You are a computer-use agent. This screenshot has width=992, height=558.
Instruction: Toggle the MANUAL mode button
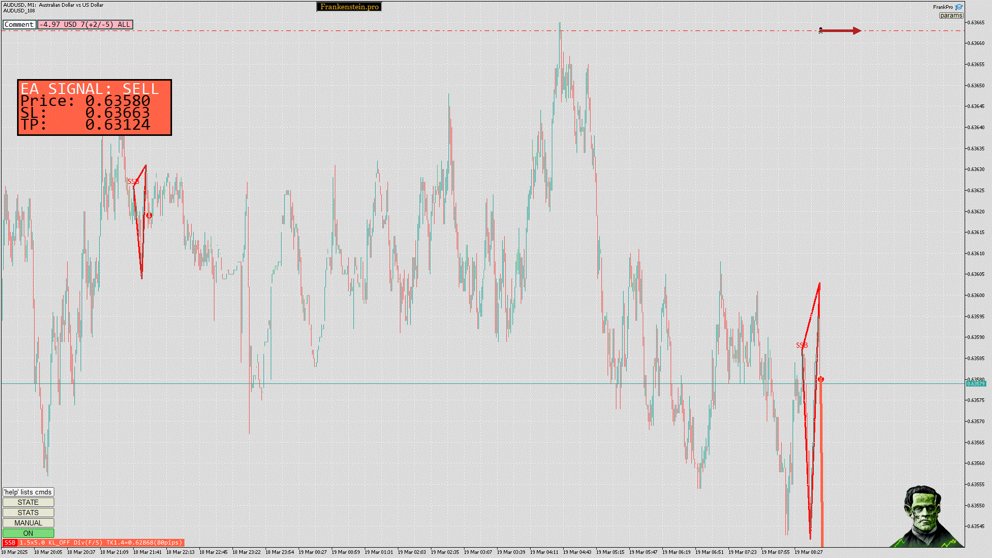[x=28, y=523]
